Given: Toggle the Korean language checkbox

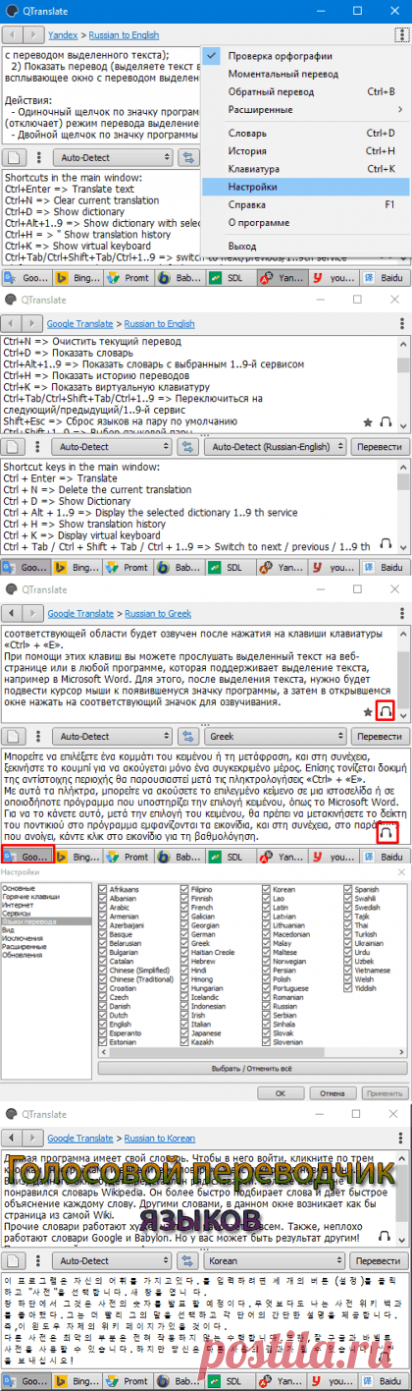Looking at the screenshot, I should point(268,887).
